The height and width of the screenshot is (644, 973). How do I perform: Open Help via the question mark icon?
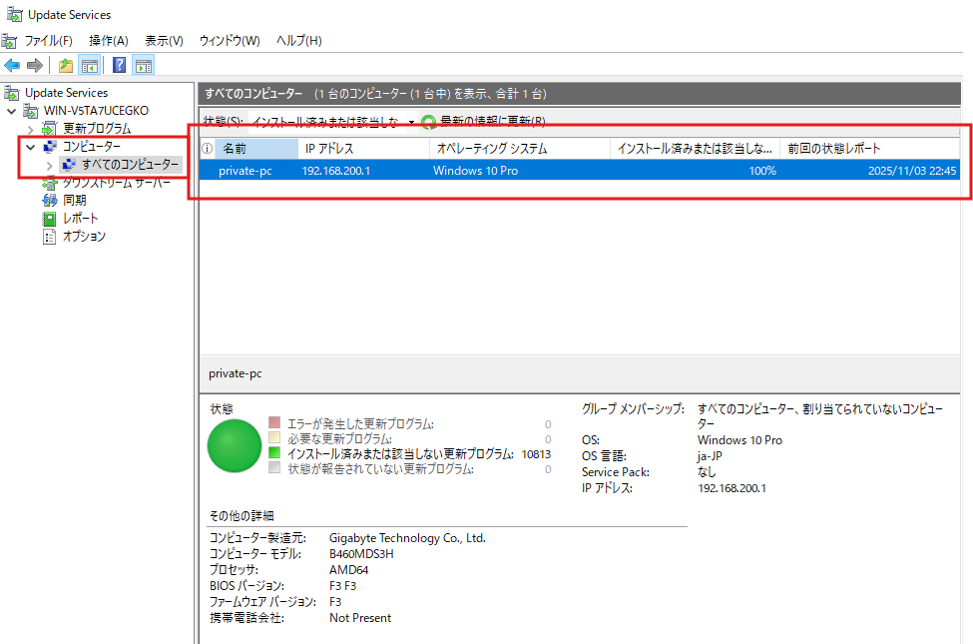pos(118,65)
